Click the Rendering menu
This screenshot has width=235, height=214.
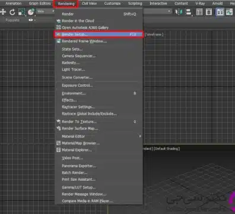click(66, 4)
